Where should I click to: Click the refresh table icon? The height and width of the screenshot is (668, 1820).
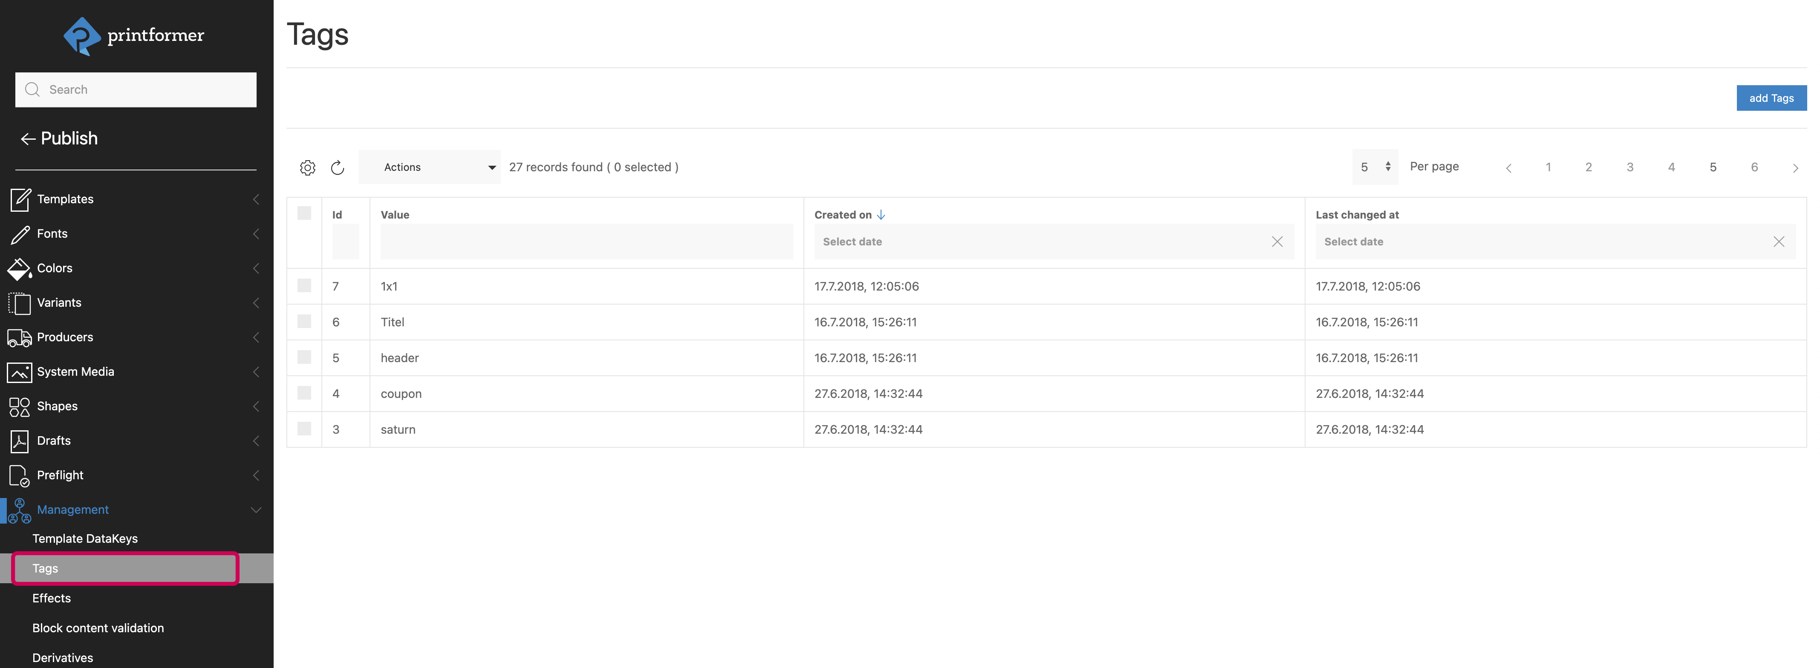(x=338, y=167)
